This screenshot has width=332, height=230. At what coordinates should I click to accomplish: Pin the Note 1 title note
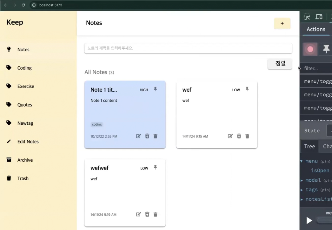(x=156, y=89)
